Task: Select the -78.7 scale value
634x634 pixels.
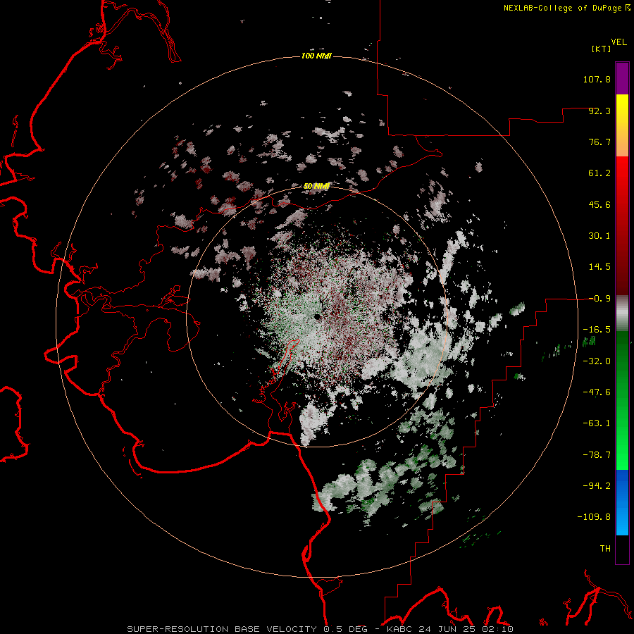Action: (x=597, y=455)
